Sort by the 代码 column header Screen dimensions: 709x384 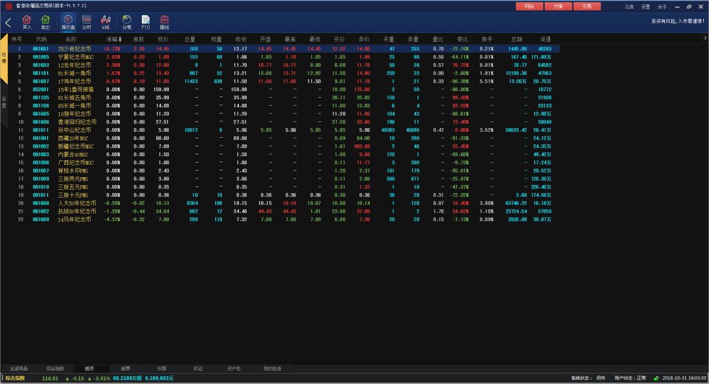41,39
